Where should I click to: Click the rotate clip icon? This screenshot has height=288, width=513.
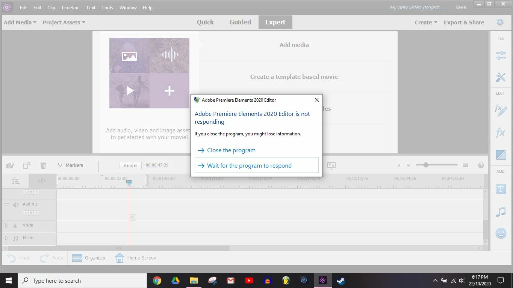27,165
